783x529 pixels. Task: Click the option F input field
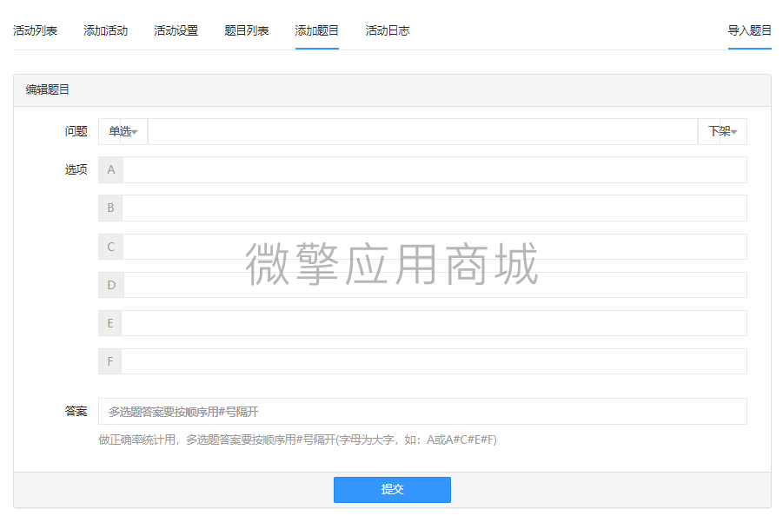coord(434,361)
